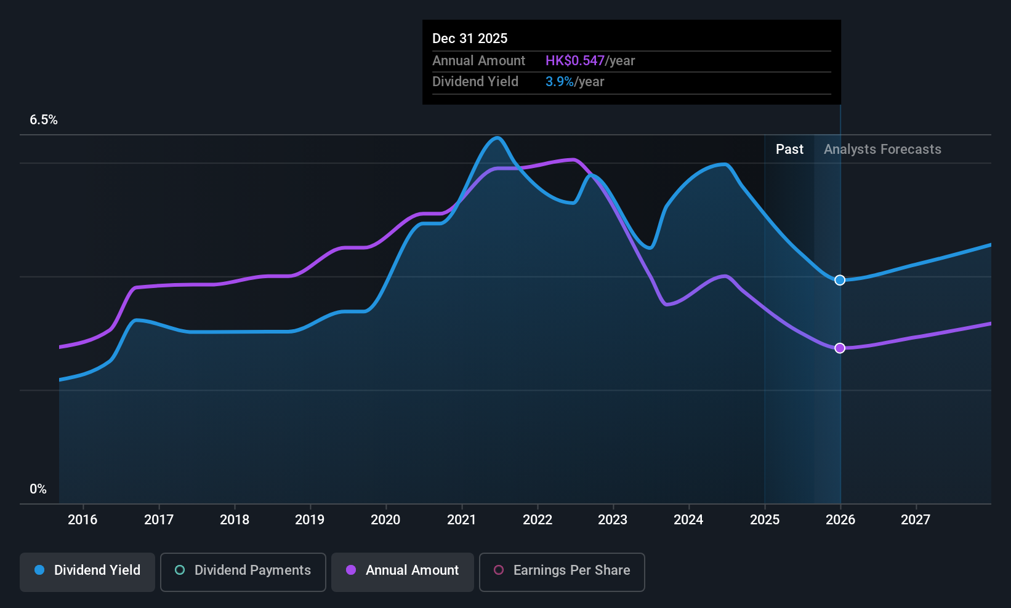
Task: Click the pink Earnings Per Share circle icon
Action: click(x=499, y=570)
